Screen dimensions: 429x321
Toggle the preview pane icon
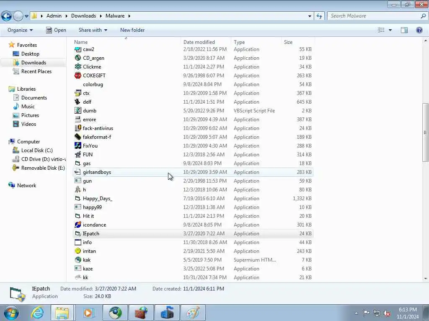coord(404,30)
